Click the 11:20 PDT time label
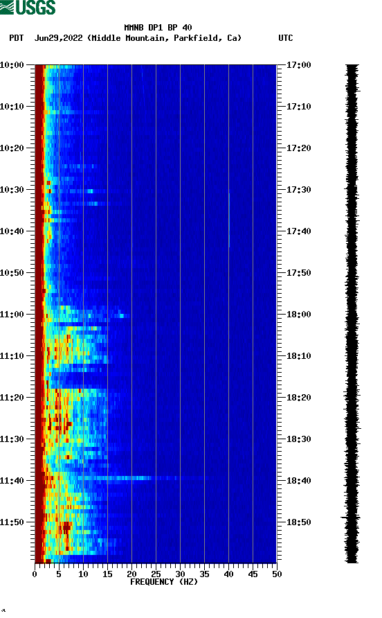The width and height of the screenshot is (382, 618). tap(12, 397)
